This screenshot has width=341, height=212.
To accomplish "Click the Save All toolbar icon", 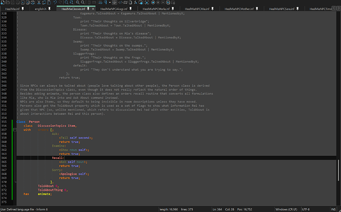I will 18,2.
